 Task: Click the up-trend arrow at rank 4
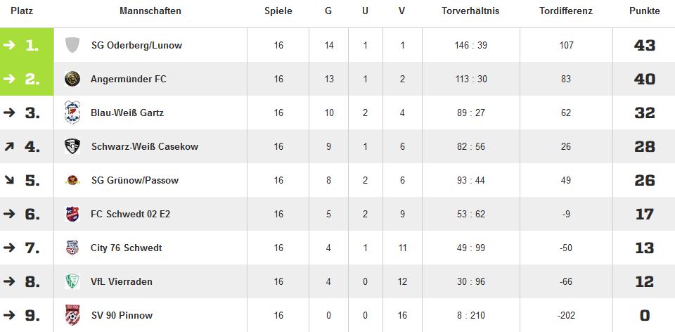coord(9,146)
